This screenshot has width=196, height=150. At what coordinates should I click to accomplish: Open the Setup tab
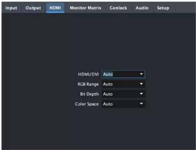(163, 8)
